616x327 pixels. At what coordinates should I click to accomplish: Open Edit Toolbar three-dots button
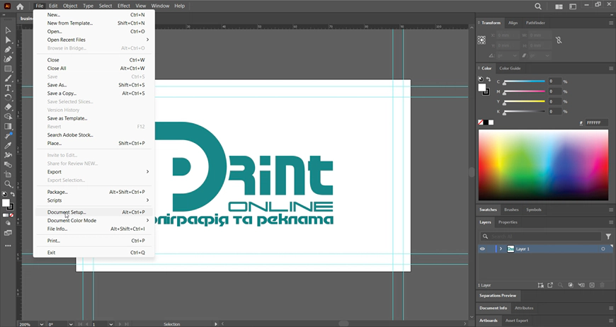(8, 246)
